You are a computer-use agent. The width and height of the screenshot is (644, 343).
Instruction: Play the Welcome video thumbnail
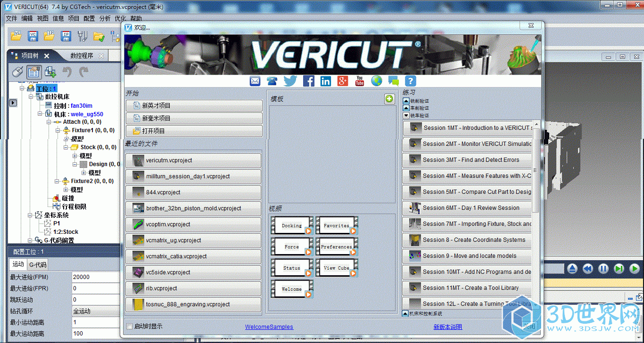click(x=292, y=289)
